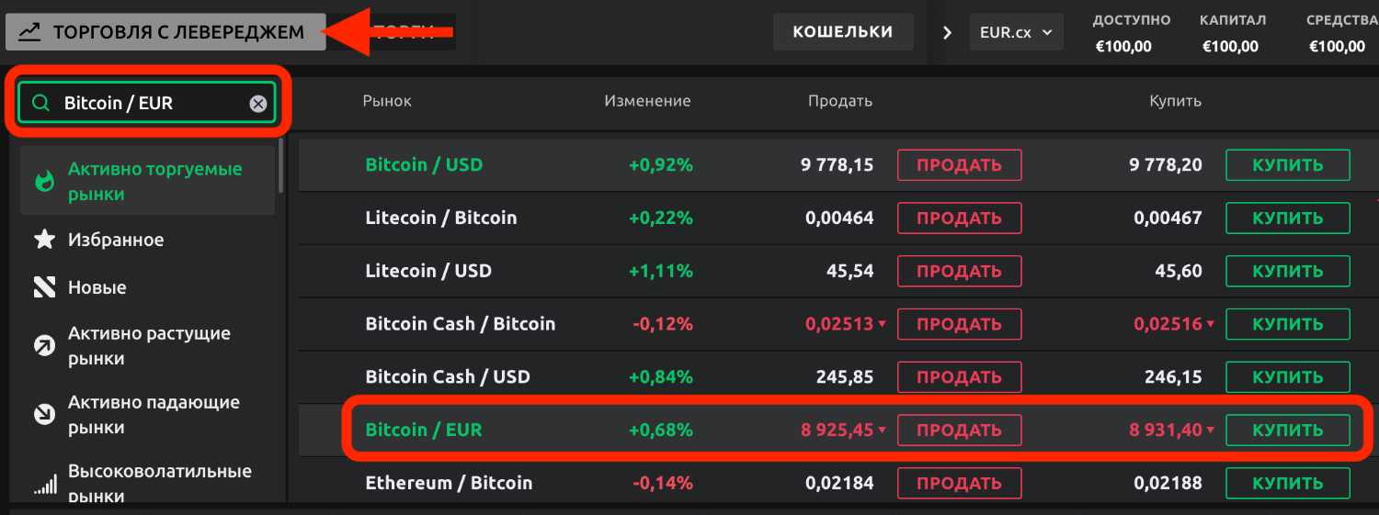
Task: Click the bars icon for volatile markets
Action: point(44,484)
